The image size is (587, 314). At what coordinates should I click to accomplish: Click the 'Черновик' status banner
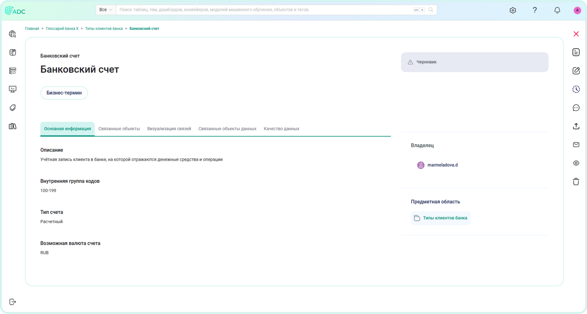(x=474, y=62)
